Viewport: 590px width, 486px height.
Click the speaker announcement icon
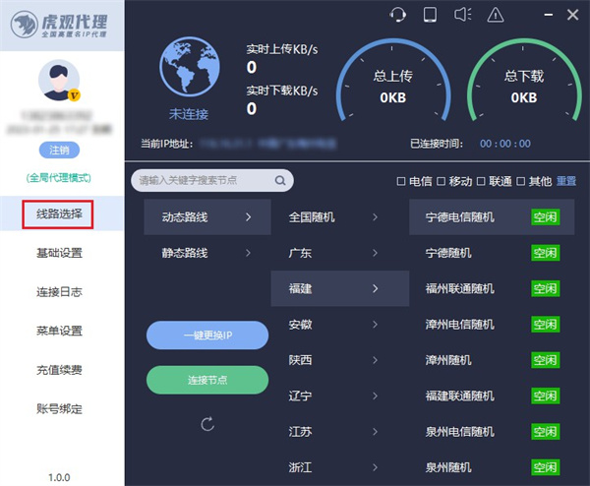coord(463,14)
